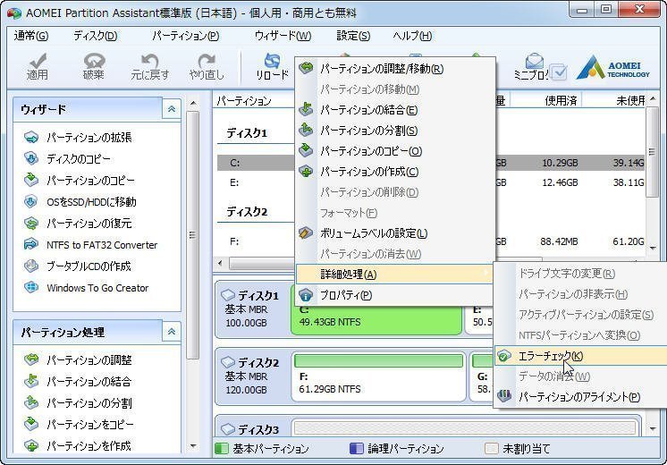Image resolution: width=667 pixels, height=465 pixels.
Task: Select the ディスク1 基本 MBR disk label
Action: [x=252, y=309]
